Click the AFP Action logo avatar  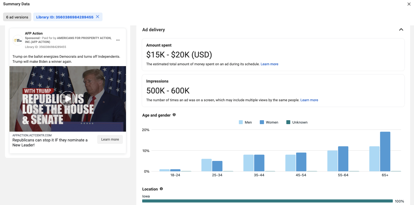point(18,40)
